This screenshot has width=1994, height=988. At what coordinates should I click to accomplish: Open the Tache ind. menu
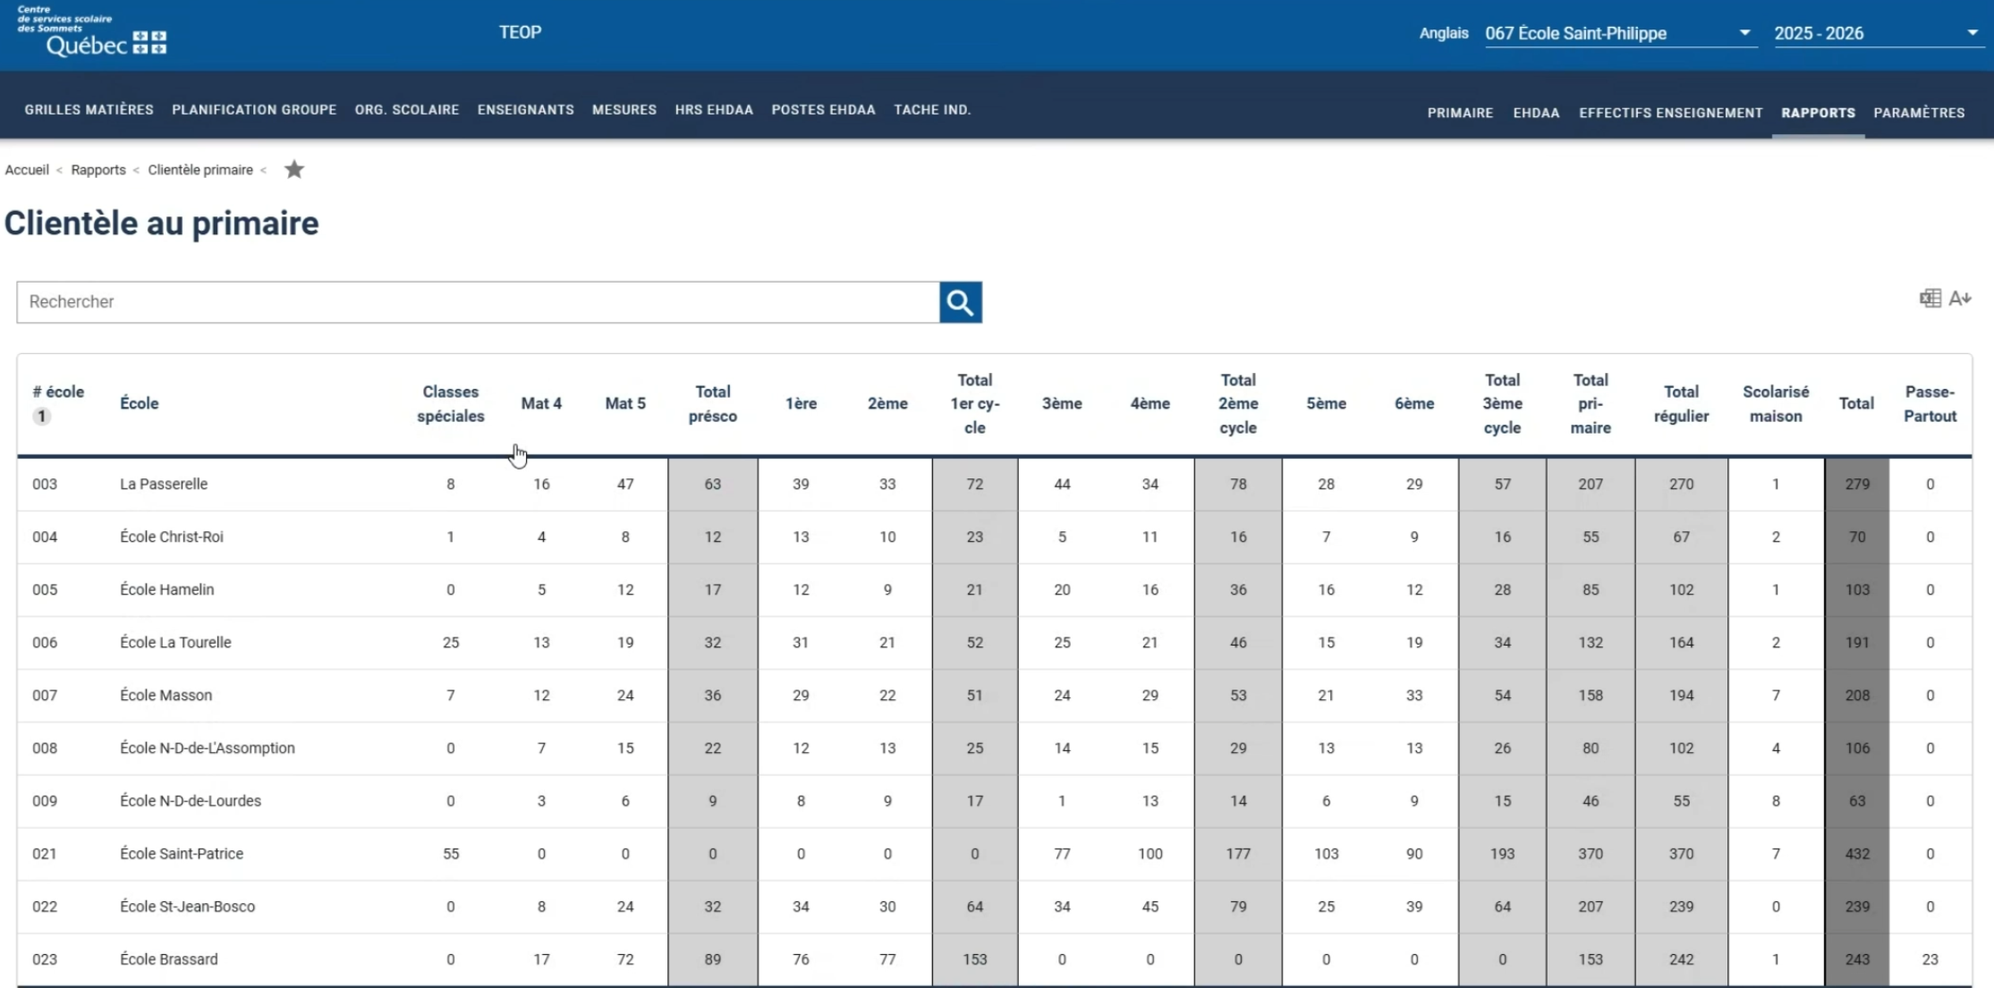tap(932, 110)
